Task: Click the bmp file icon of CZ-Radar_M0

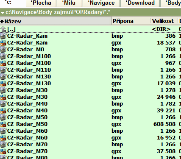Action: 3,50
